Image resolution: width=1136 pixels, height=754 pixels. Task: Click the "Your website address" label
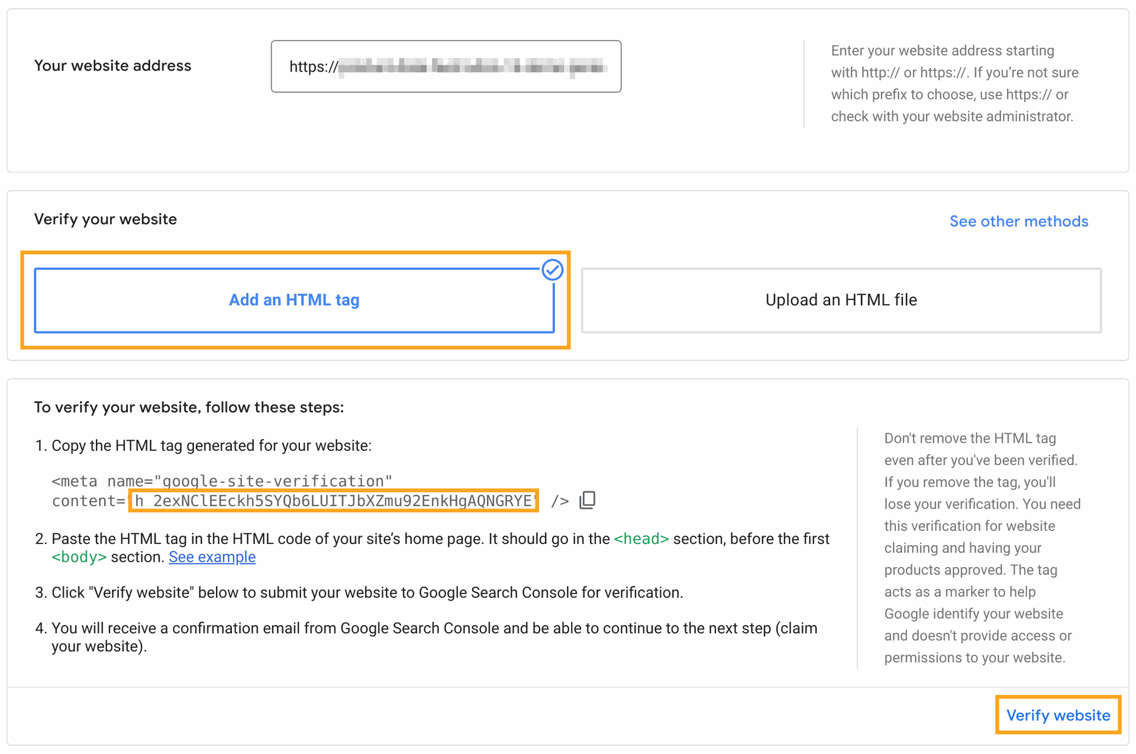tap(112, 66)
